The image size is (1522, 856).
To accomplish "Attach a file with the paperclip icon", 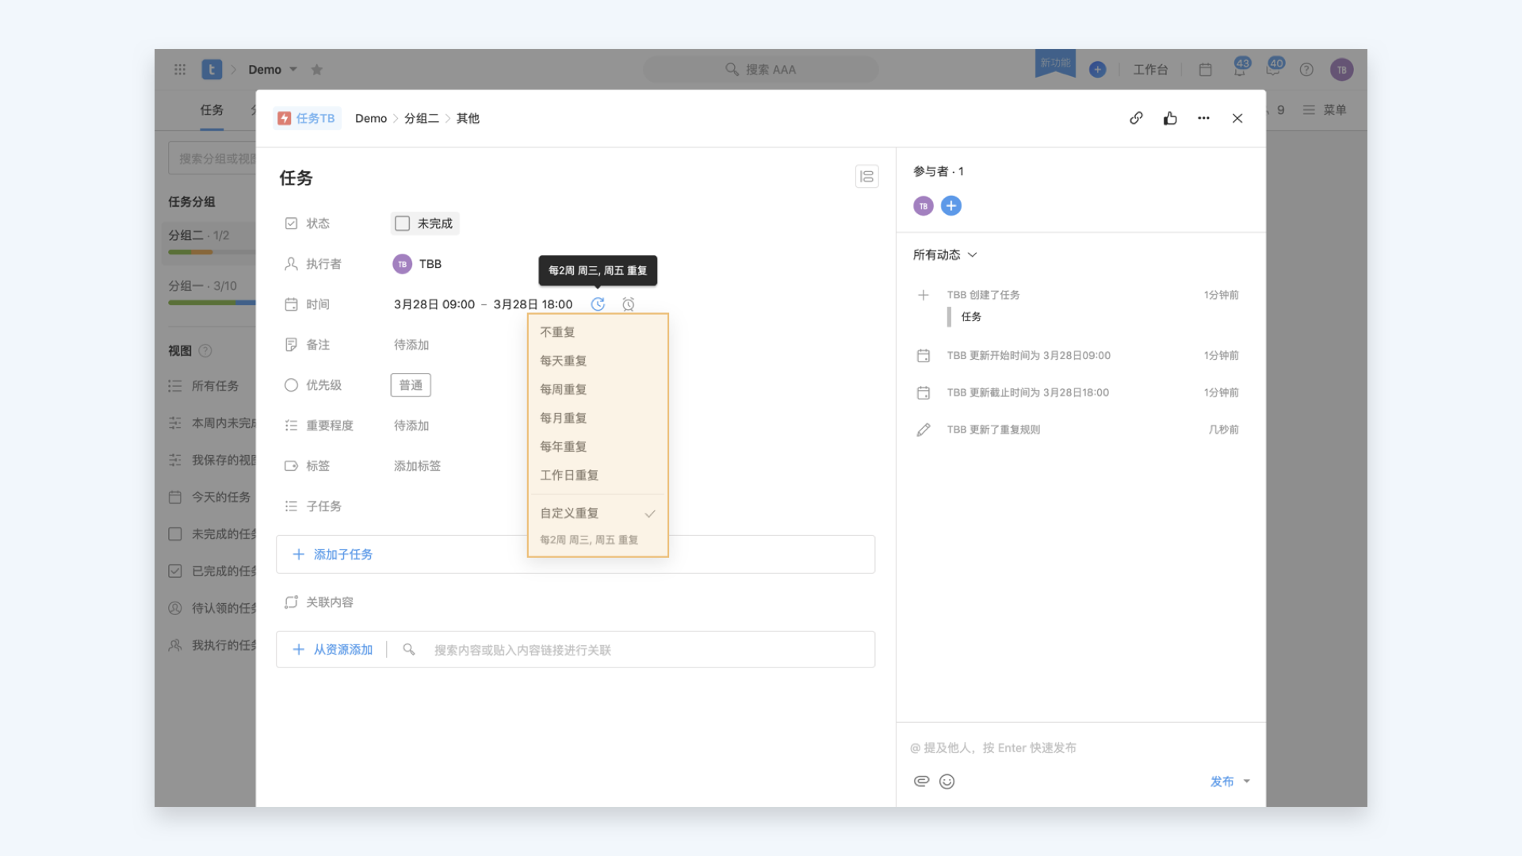I will pos(921,781).
